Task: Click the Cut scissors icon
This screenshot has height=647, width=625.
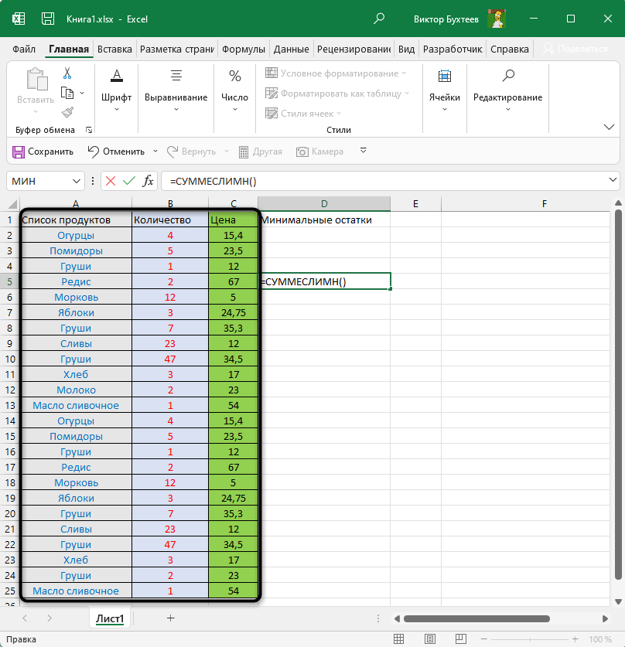Action: pos(67,73)
